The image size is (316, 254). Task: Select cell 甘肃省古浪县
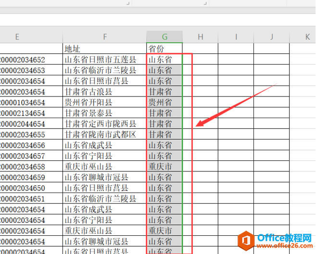click(x=104, y=92)
